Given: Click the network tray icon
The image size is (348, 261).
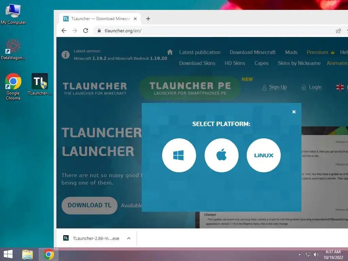Looking at the screenshot, I should pos(308,254).
